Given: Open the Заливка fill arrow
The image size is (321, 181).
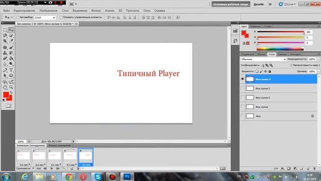Looking at the screenshot, I should click(318, 71).
